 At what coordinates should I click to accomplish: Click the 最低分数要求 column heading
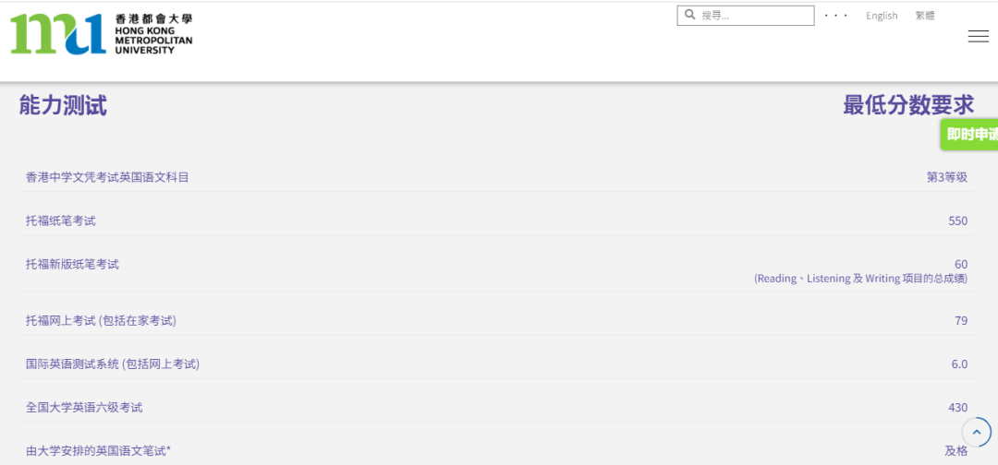(x=908, y=106)
